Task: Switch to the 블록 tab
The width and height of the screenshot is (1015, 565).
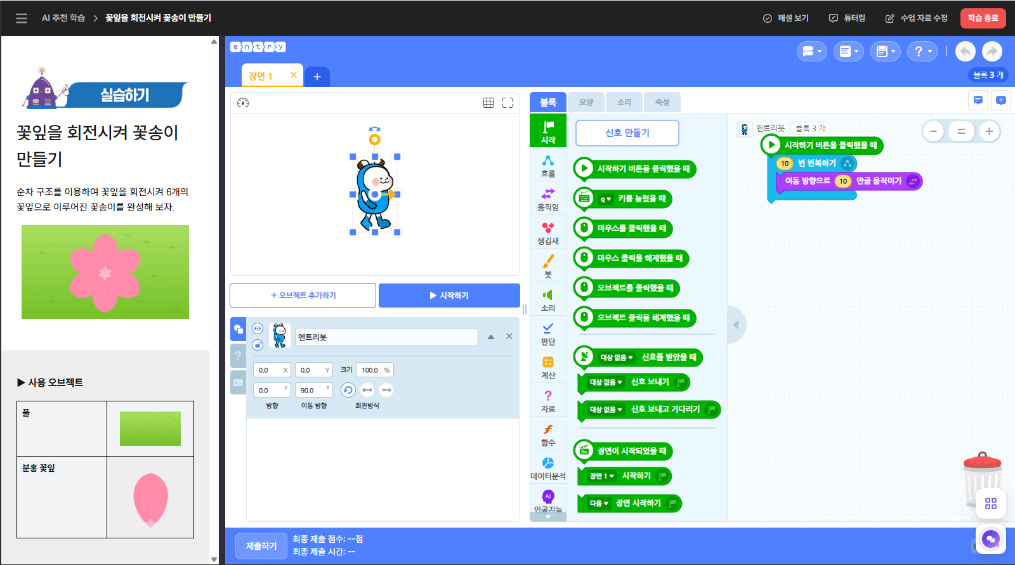Action: coord(548,102)
